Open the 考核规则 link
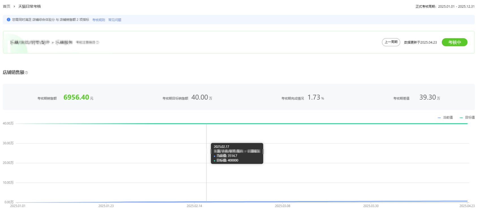Viewport: 480px width, 211px height. [x=98, y=20]
